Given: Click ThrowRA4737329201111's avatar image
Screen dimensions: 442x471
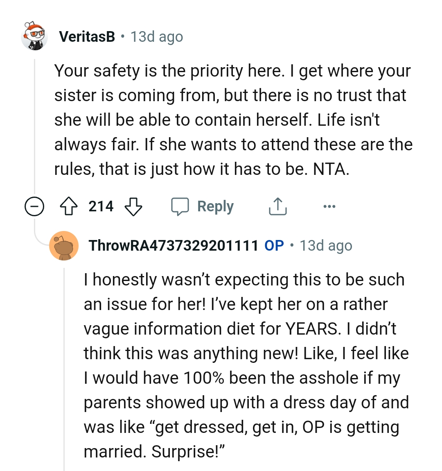Looking at the screenshot, I should click(x=64, y=246).
